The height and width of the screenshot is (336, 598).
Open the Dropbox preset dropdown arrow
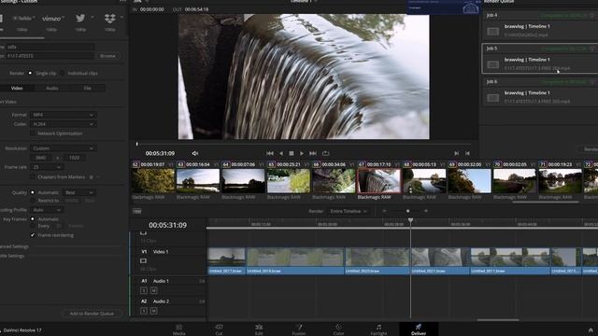pos(121,17)
